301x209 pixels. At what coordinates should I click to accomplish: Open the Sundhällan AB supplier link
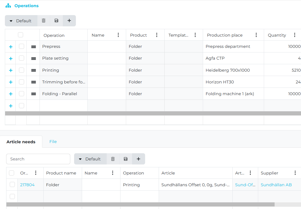point(276,185)
